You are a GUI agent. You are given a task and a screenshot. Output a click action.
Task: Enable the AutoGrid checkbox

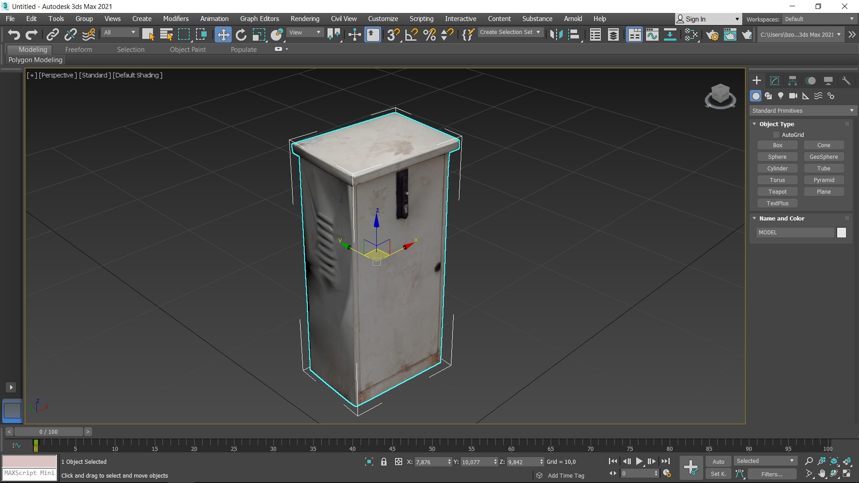(x=776, y=135)
